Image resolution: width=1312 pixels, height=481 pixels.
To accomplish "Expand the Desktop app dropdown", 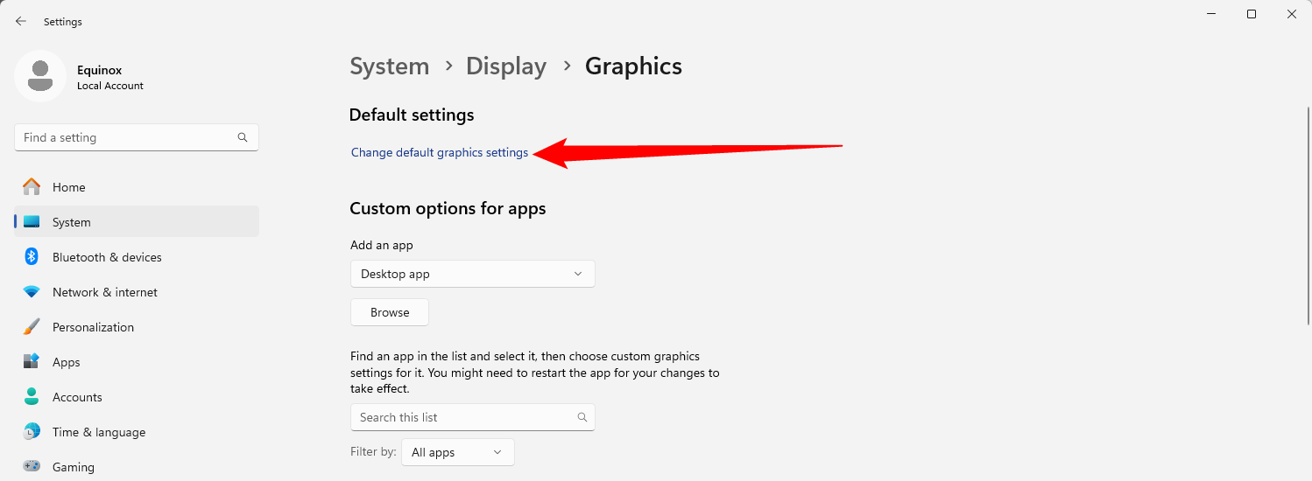I will [x=472, y=274].
